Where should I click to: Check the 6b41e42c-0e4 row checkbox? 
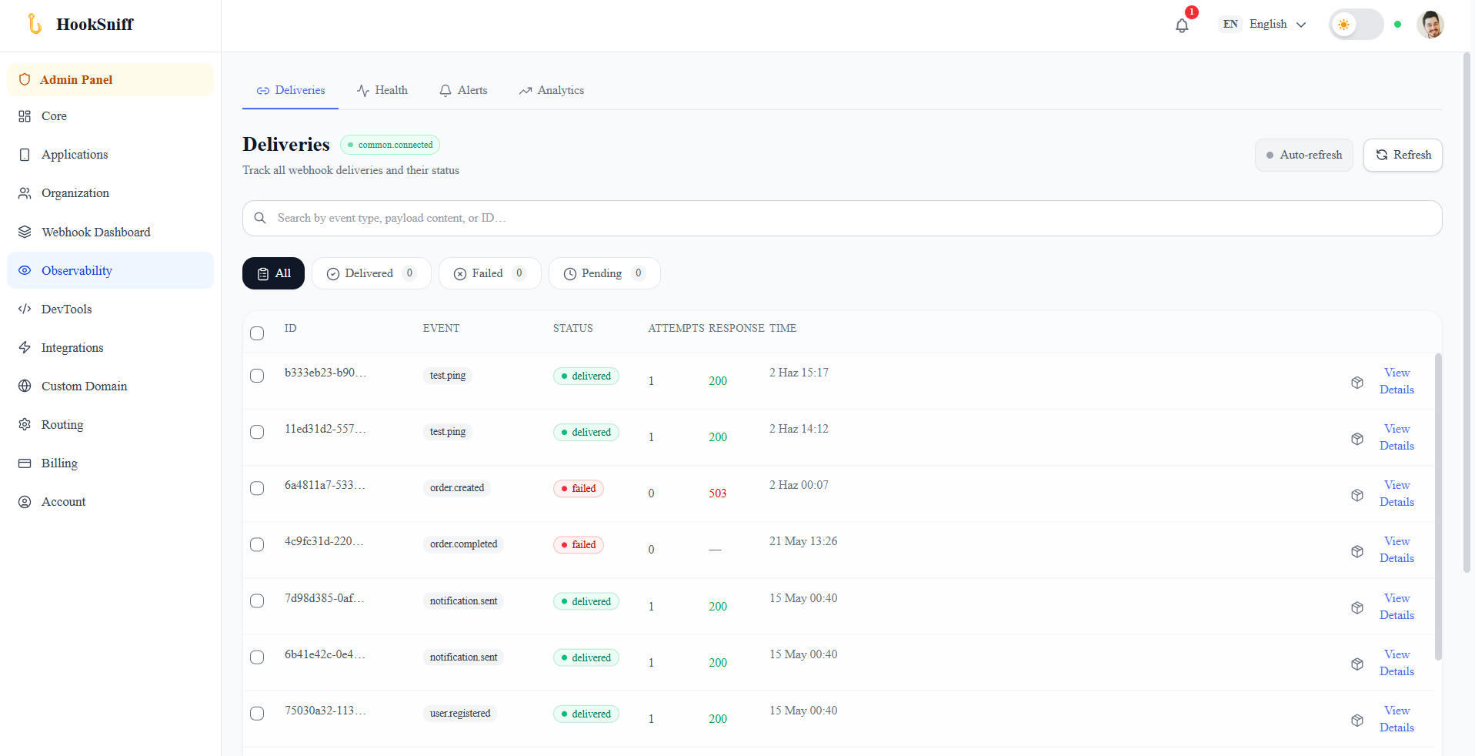click(x=257, y=657)
